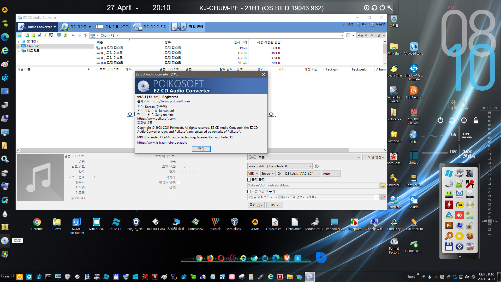
Task: Expand the 즐겨찾기 tree node
Action: (x=18, y=42)
